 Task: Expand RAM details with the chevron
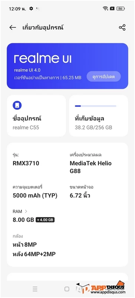pyautogui.click(x=26, y=211)
